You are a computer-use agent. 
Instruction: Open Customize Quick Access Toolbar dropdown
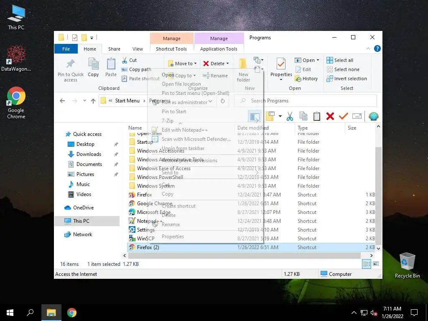coord(92,38)
